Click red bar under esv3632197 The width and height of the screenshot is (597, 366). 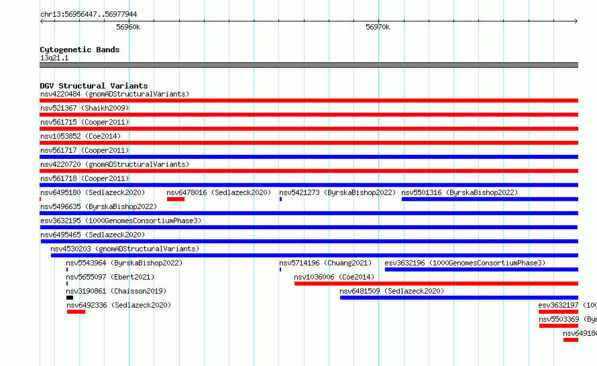tap(559, 312)
